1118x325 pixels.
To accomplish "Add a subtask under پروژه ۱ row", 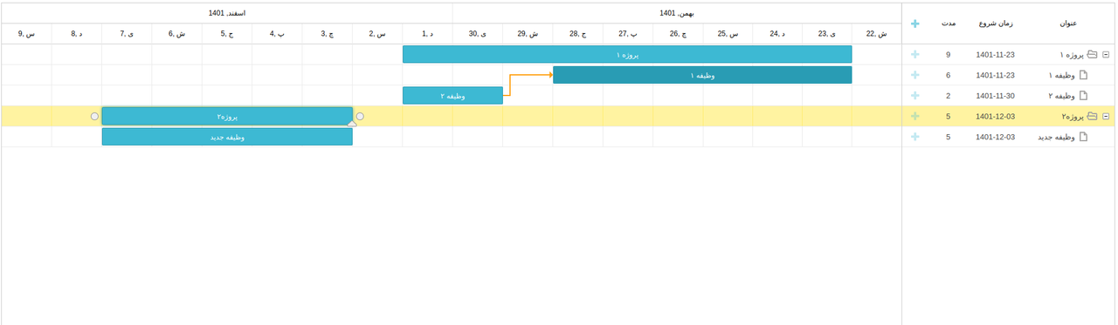I will pyautogui.click(x=914, y=54).
